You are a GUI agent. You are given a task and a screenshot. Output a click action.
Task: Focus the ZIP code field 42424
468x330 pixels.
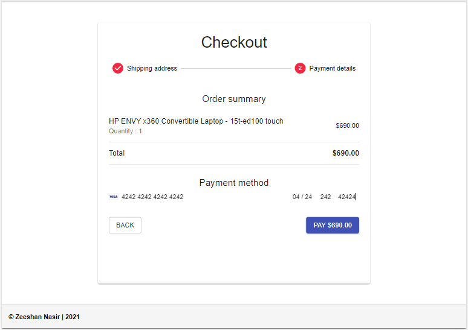point(346,197)
